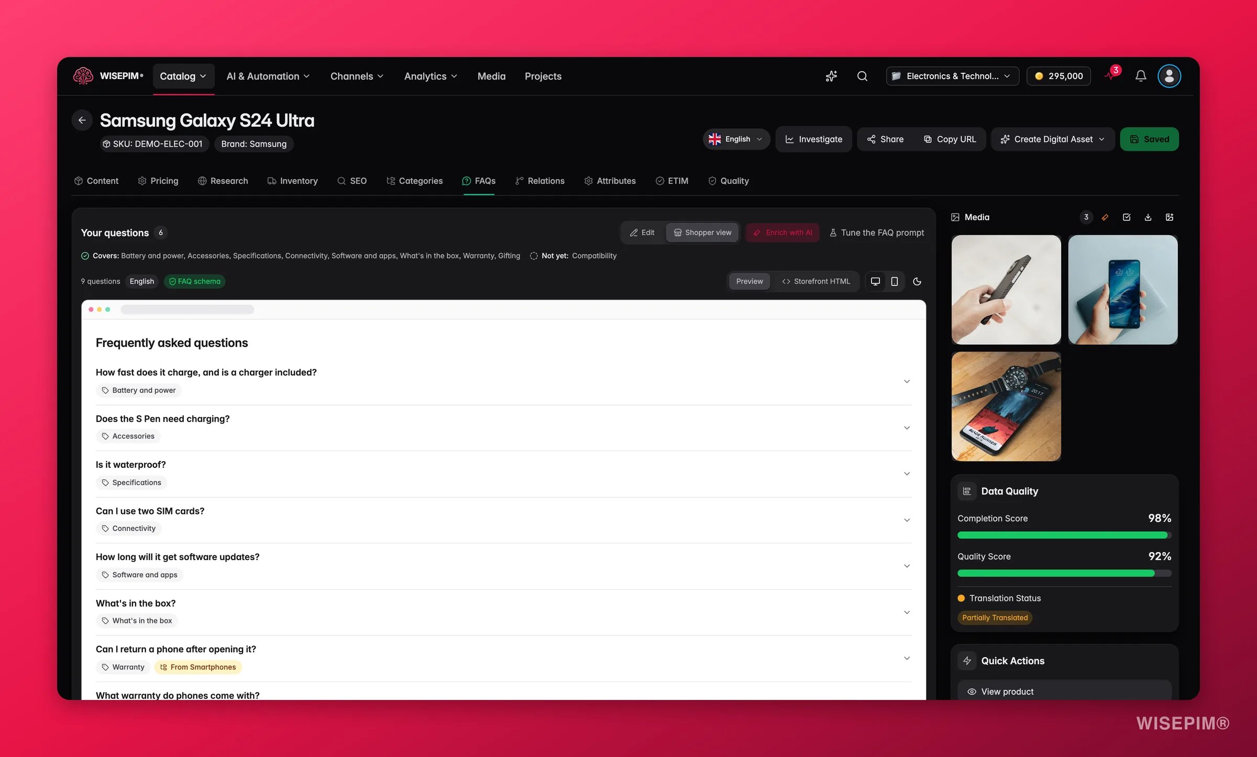Click the Copy URL button
This screenshot has height=757, width=1257.
pyautogui.click(x=950, y=139)
